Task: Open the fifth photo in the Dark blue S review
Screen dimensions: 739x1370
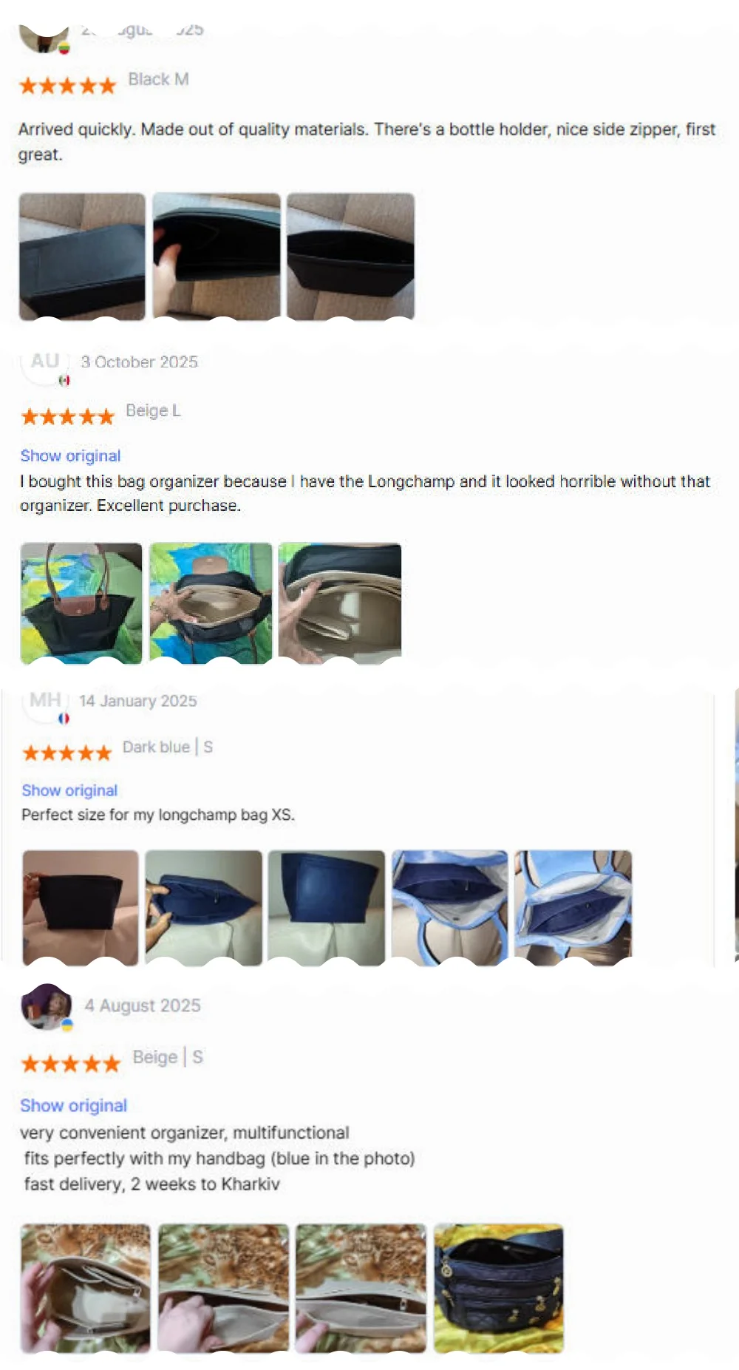Action: [x=573, y=908]
